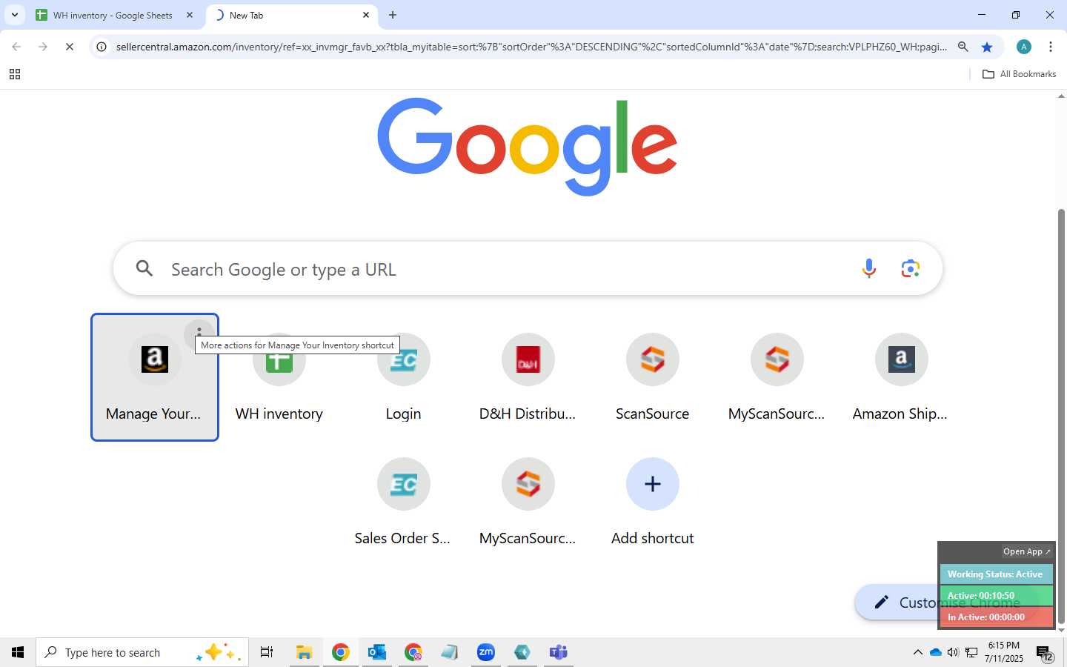Click the Add shortcut plus button
Viewport: 1067px width, 667px height.
point(652,484)
